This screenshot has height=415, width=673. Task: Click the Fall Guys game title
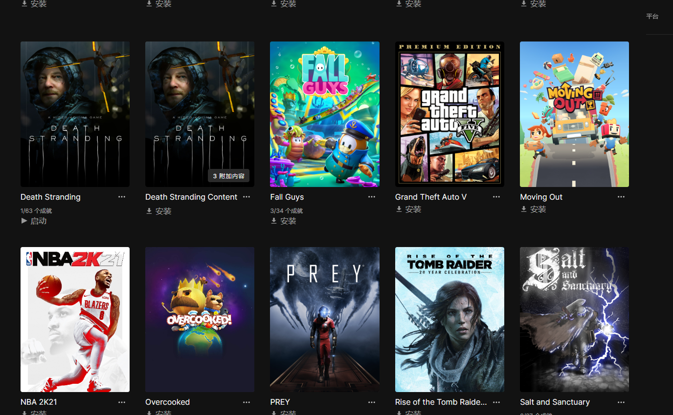click(x=287, y=197)
